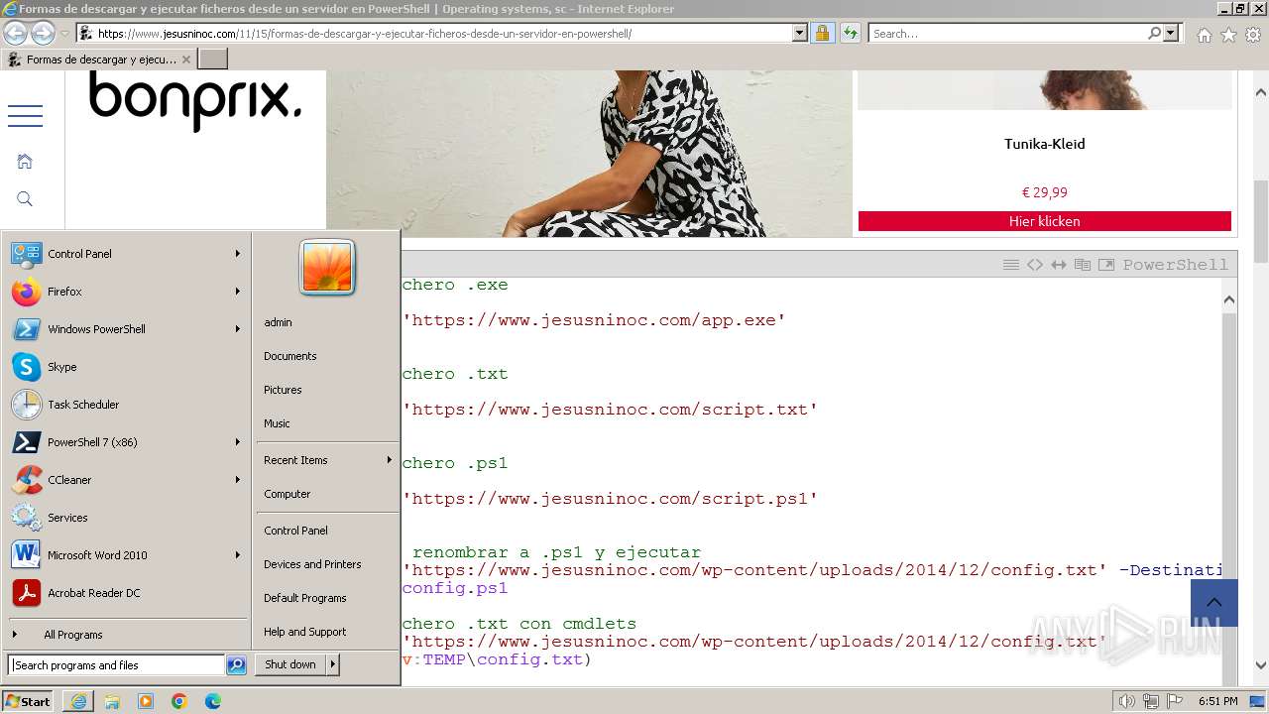Click the volume speaker tray icon
Viewport: 1269px width, 714px height.
[x=1126, y=701]
